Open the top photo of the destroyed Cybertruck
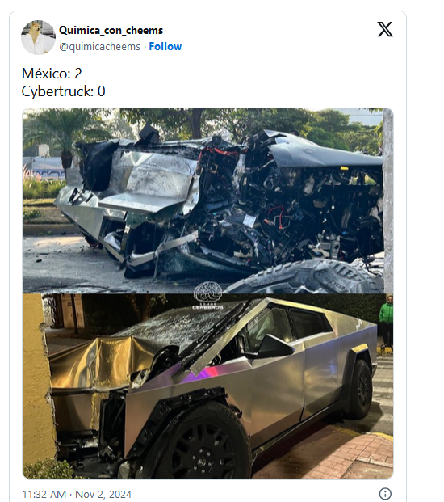Screen dimensions: 444x502 pos(207,200)
